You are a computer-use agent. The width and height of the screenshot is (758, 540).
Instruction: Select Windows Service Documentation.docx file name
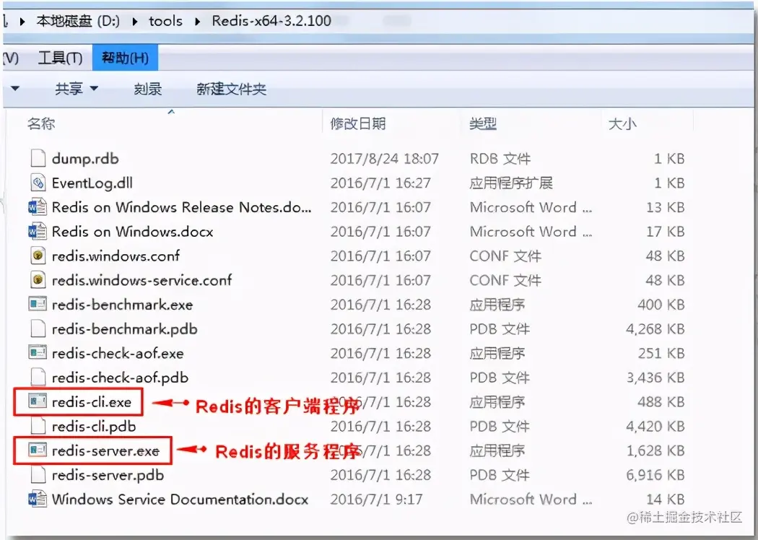click(x=180, y=499)
